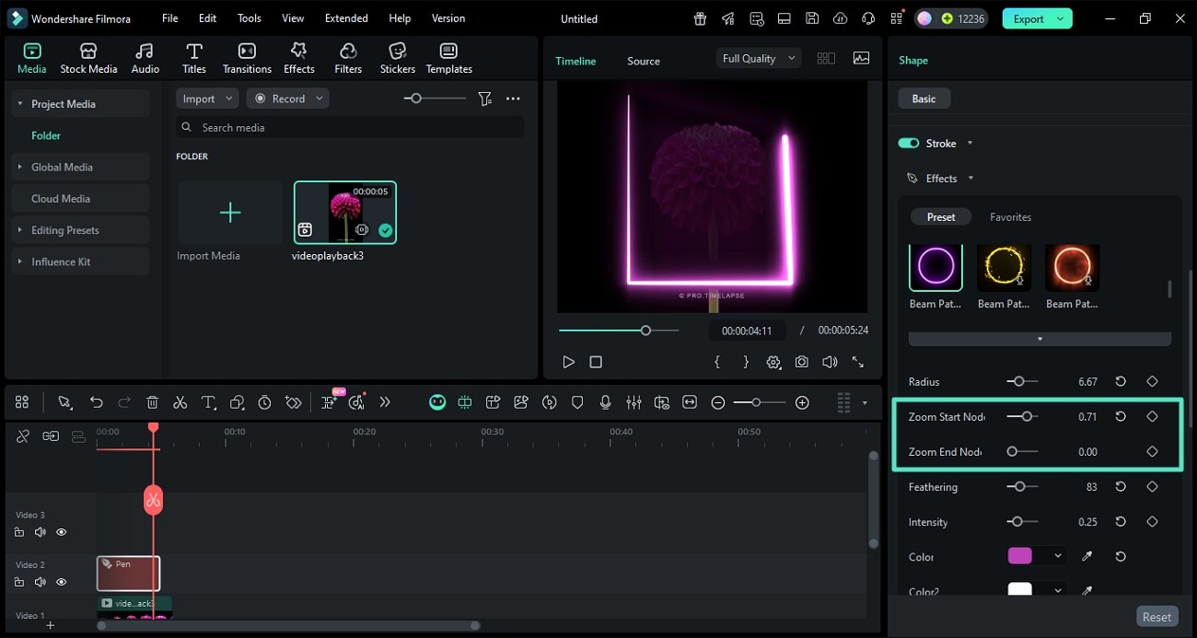Expand the Global Media tree item
The image size is (1197, 638).
[20, 167]
